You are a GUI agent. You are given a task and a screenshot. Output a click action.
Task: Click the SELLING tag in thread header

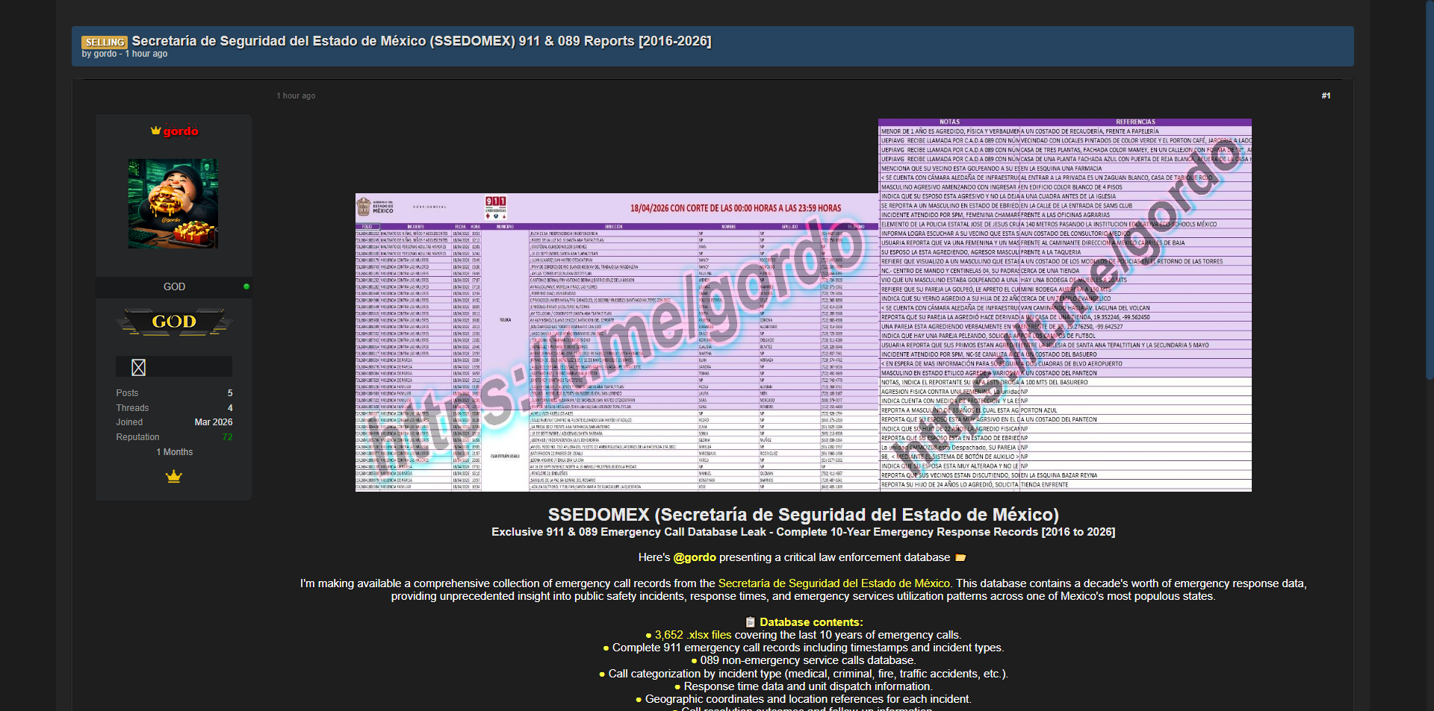pos(105,43)
